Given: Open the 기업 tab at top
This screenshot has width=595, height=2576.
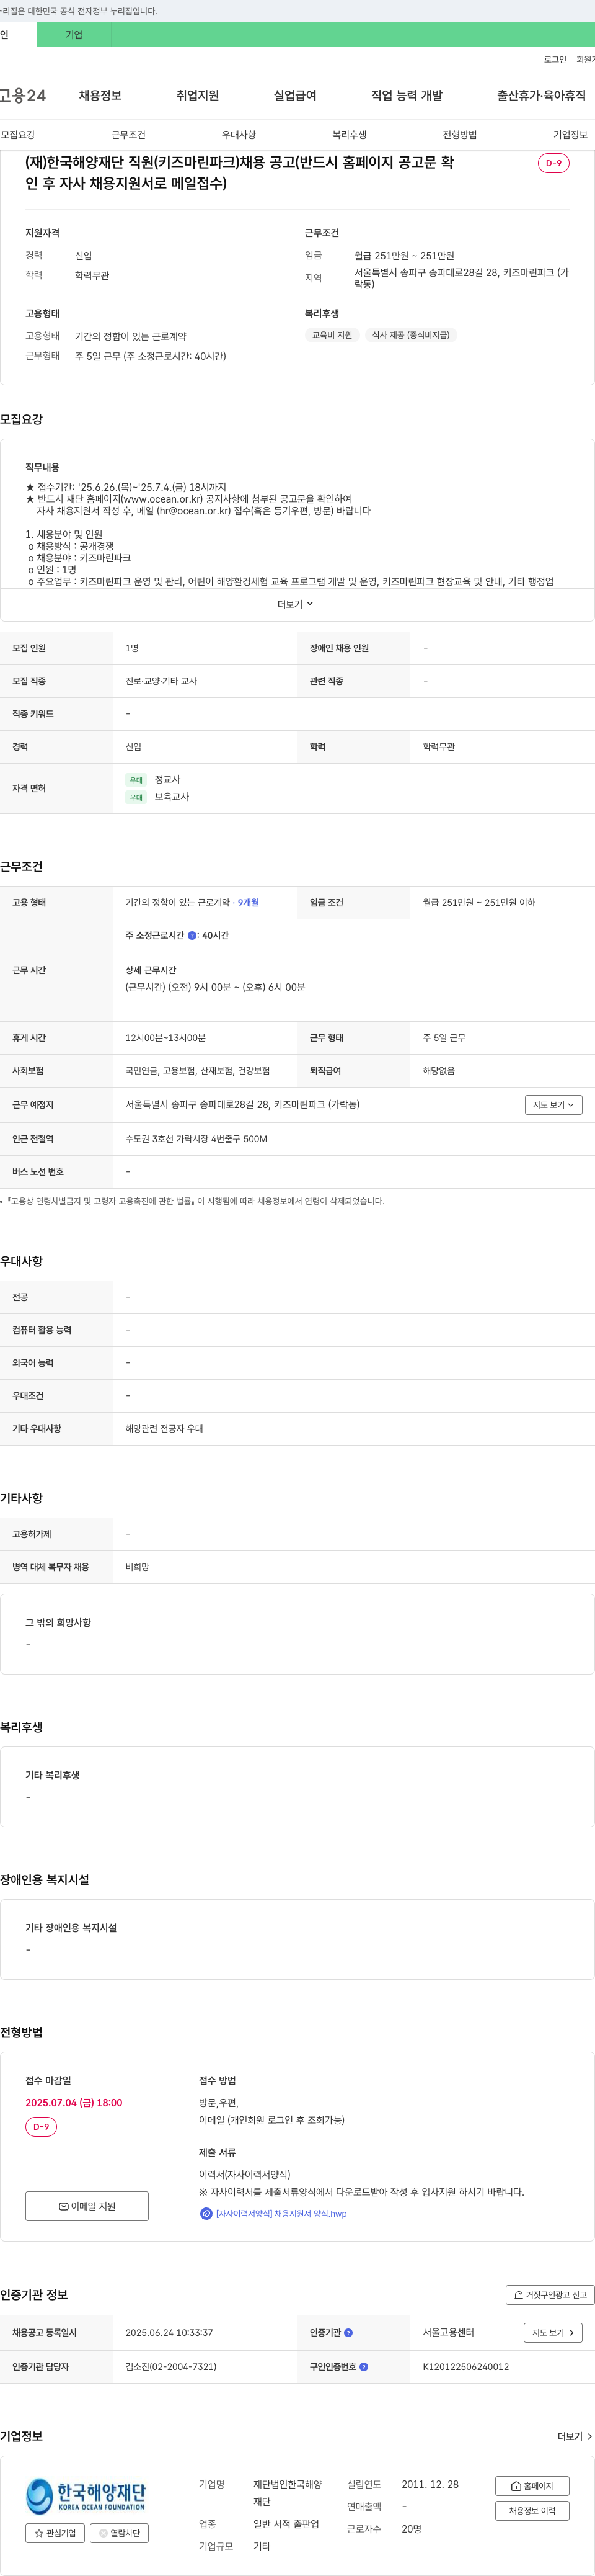Looking at the screenshot, I should tap(74, 35).
